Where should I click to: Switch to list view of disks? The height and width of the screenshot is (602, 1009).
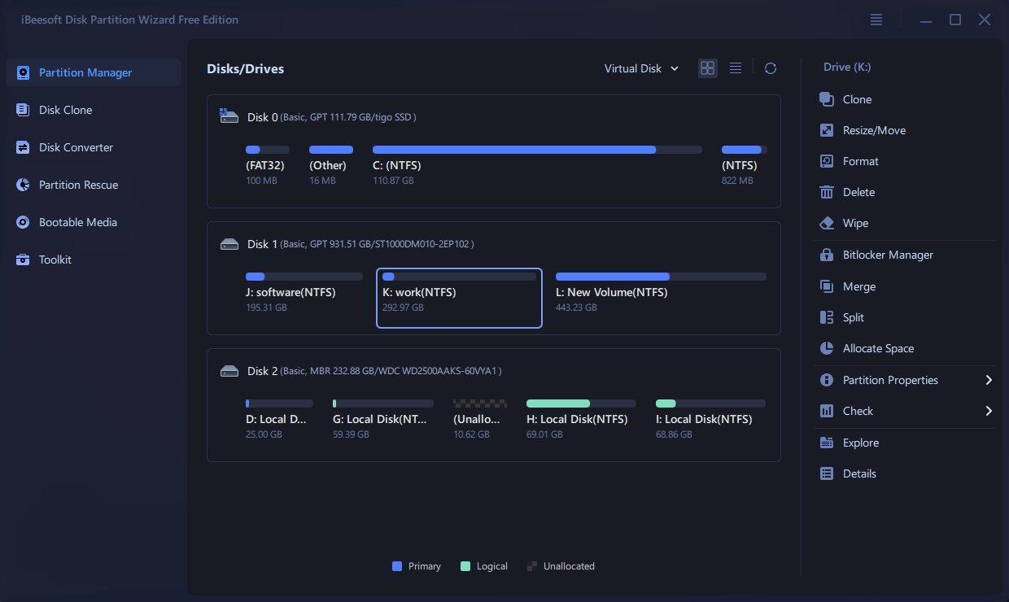736,68
